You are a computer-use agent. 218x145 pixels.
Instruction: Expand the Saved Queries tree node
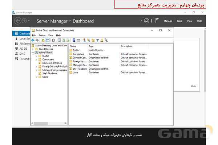pos(33,49)
